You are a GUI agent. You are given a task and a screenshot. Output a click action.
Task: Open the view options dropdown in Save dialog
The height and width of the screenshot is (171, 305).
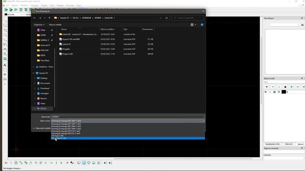(195, 25)
